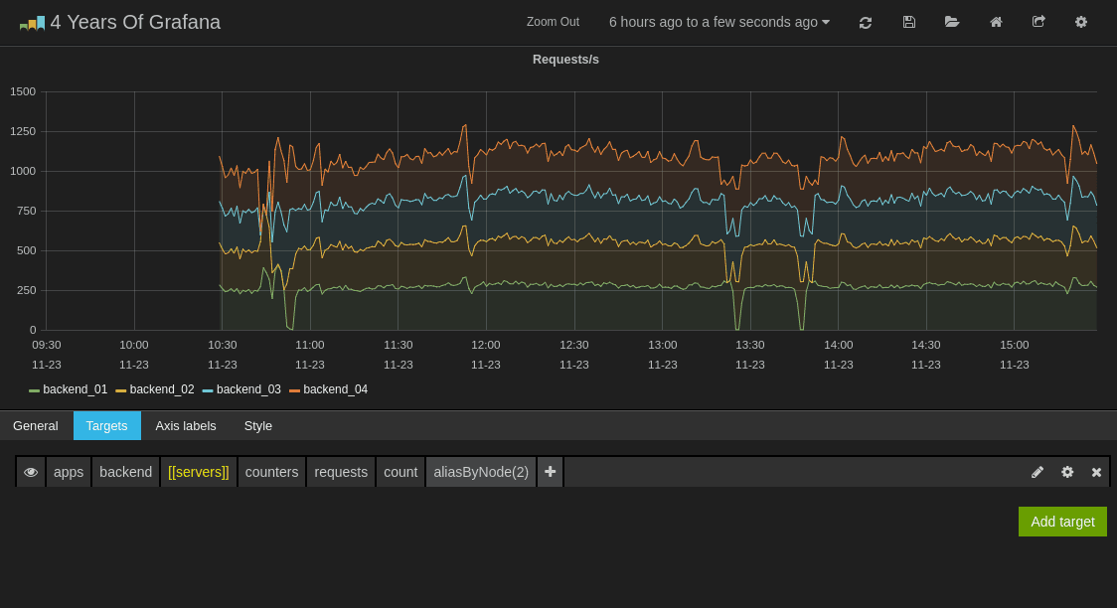Open the Requests/s panel title menu
Screen dimensions: 1117x608
tap(565, 60)
